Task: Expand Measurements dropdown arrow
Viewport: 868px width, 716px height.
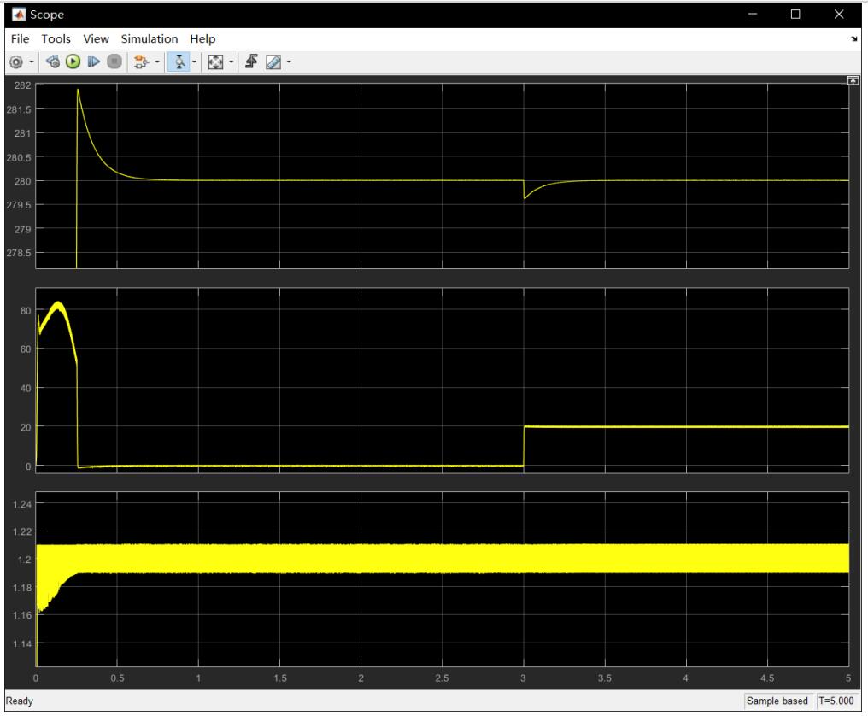Action: [x=289, y=62]
